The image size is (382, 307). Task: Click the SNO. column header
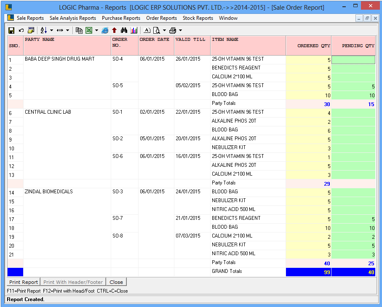pyautogui.click(x=15, y=45)
